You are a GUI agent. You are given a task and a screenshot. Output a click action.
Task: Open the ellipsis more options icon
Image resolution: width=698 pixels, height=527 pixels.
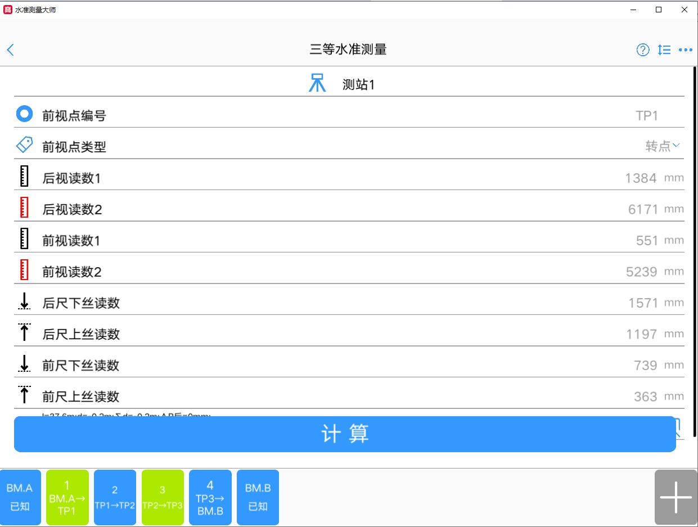tap(685, 50)
